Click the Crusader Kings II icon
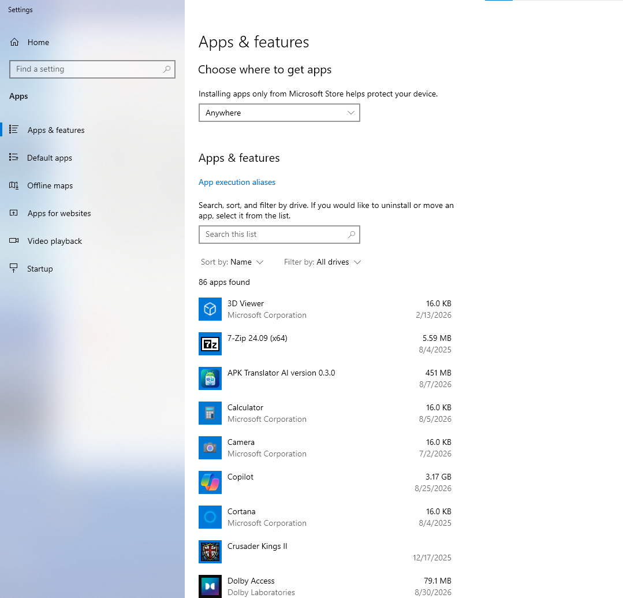 [x=210, y=551]
